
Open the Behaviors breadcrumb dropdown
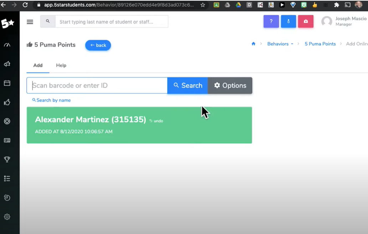[x=280, y=43]
